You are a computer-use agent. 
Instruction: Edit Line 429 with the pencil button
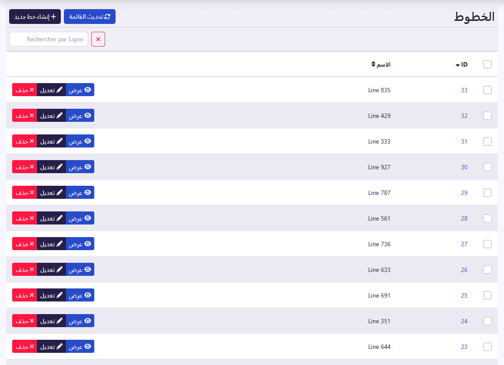click(51, 116)
